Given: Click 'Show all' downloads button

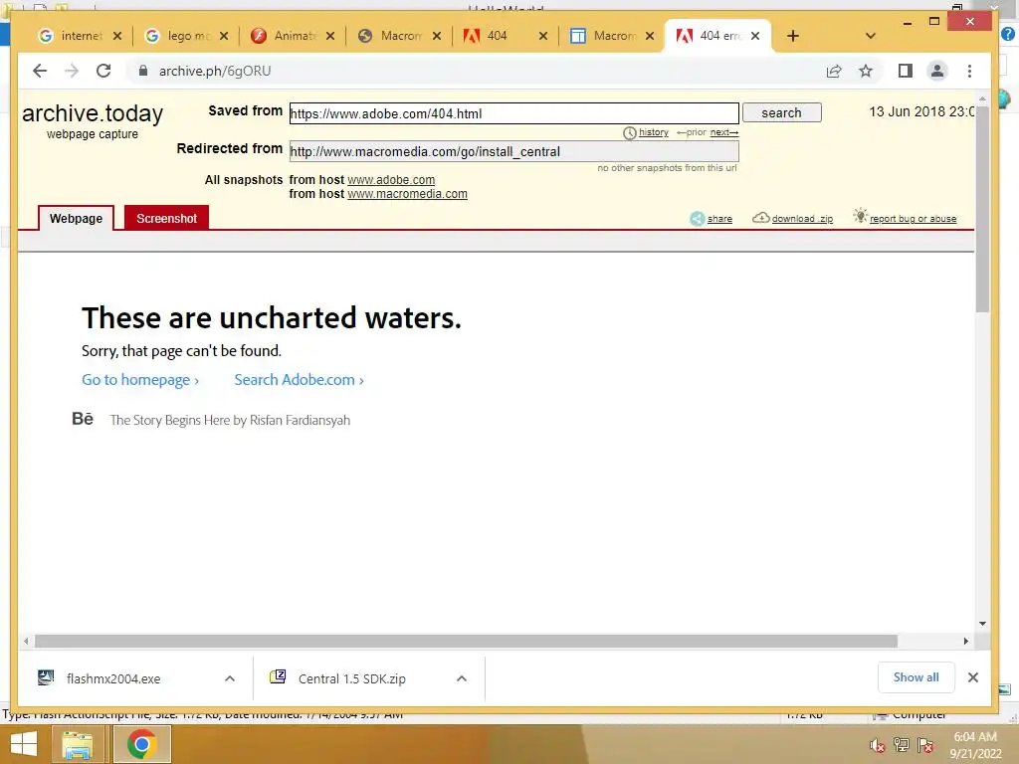Looking at the screenshot, I should (x=917, y=677).
